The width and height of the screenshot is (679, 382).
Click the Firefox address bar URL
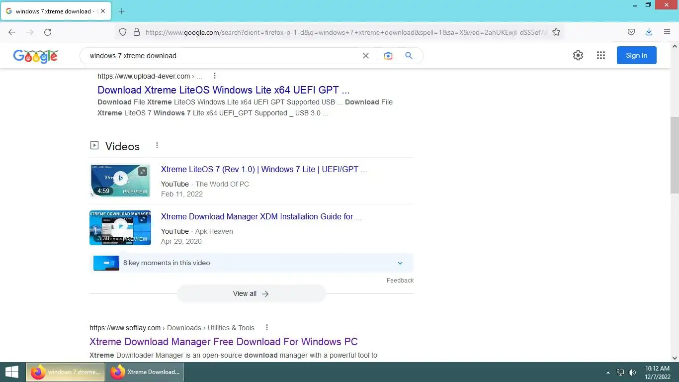point(346,32)
